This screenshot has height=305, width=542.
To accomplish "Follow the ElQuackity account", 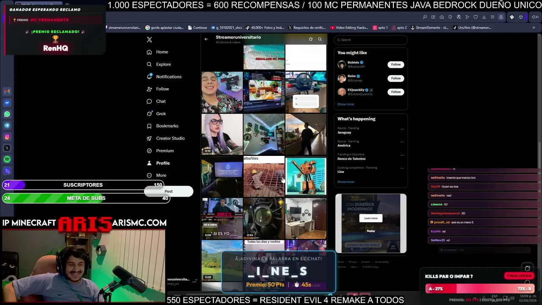I will pos(396,91).
